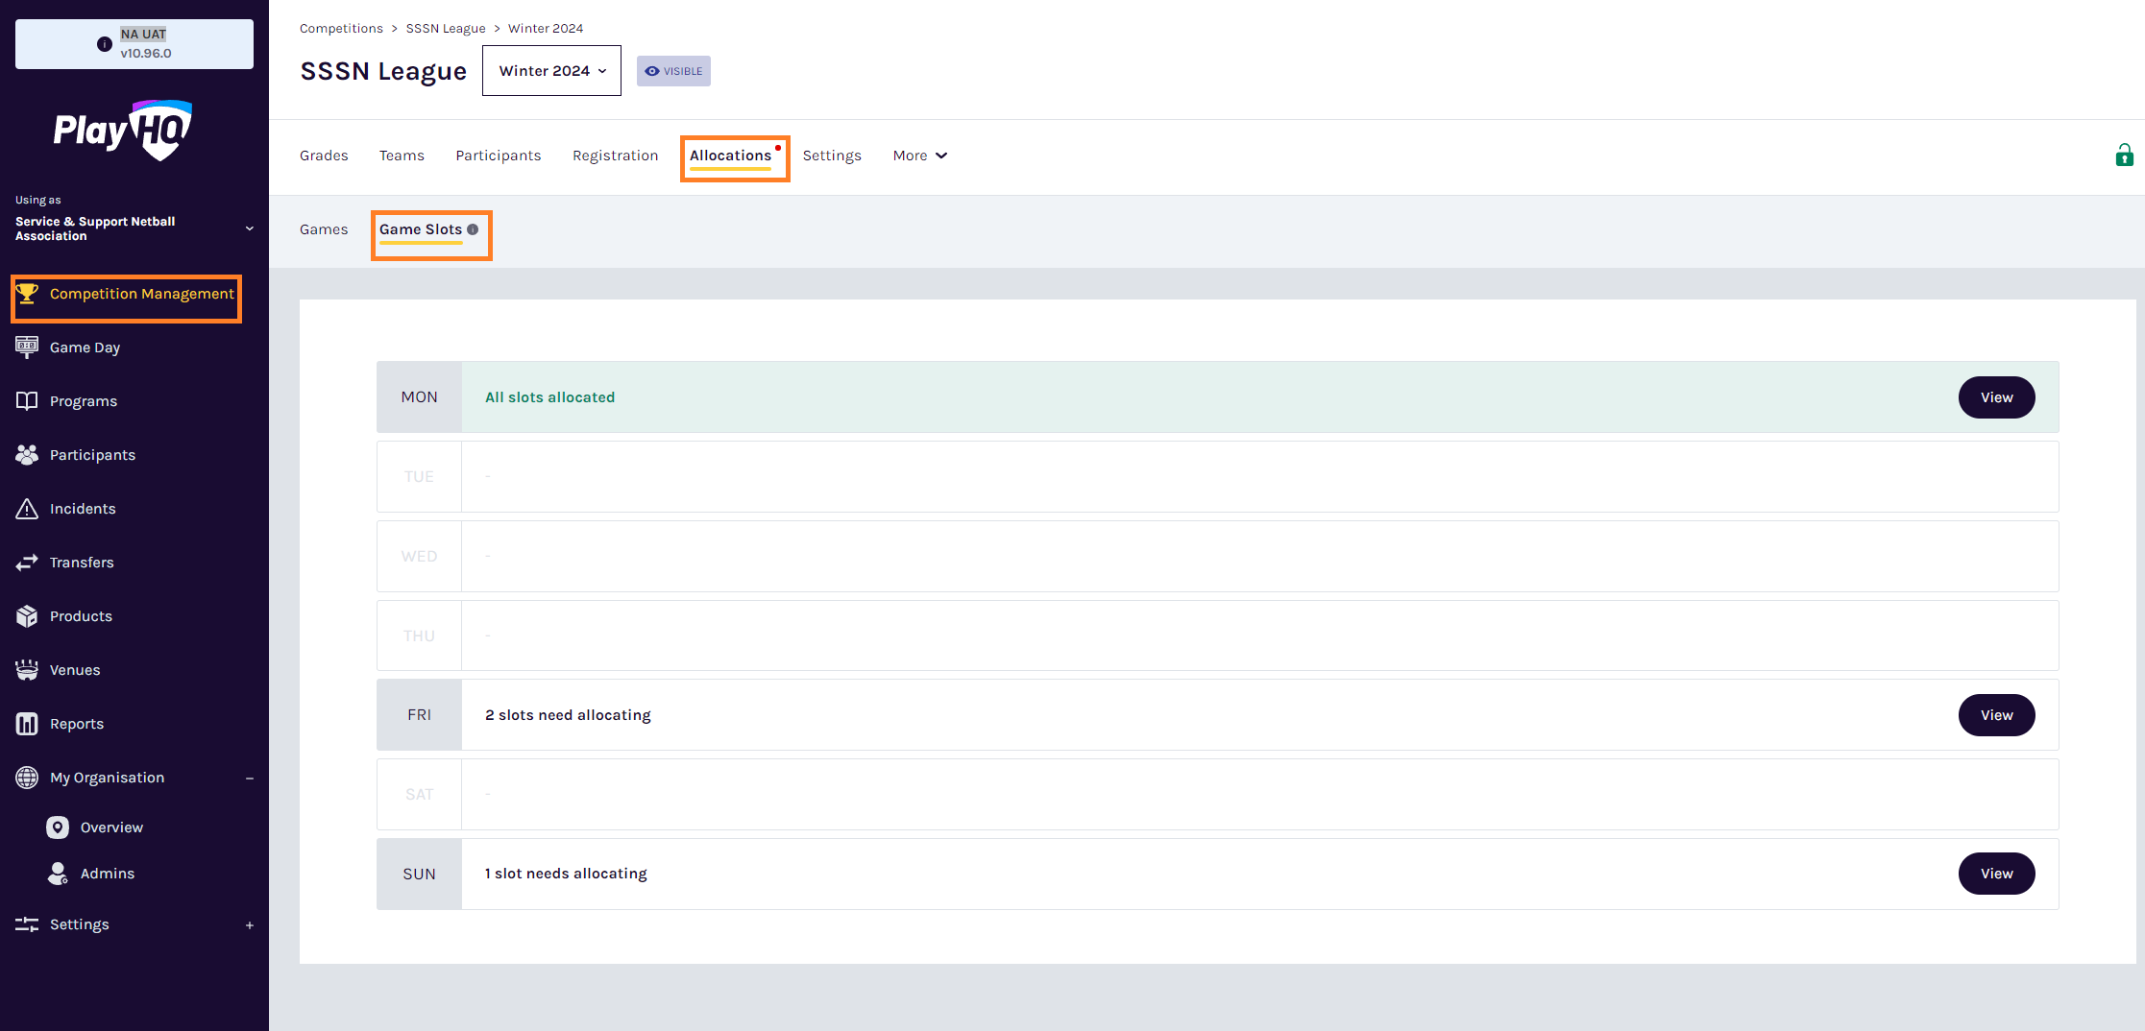
Task: Open the Settings tab in top navigation
Action: click(x=832, y=156)
